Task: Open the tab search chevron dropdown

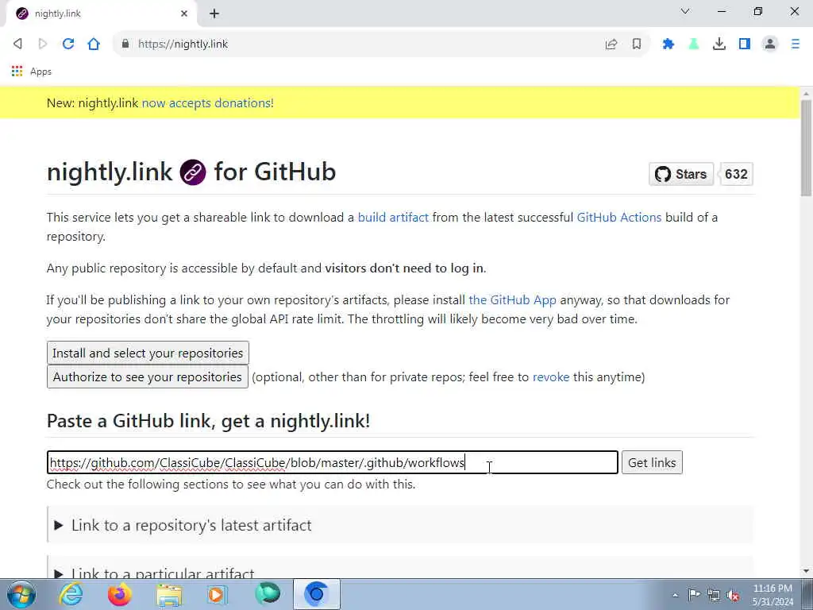Action: click(685, 11)
